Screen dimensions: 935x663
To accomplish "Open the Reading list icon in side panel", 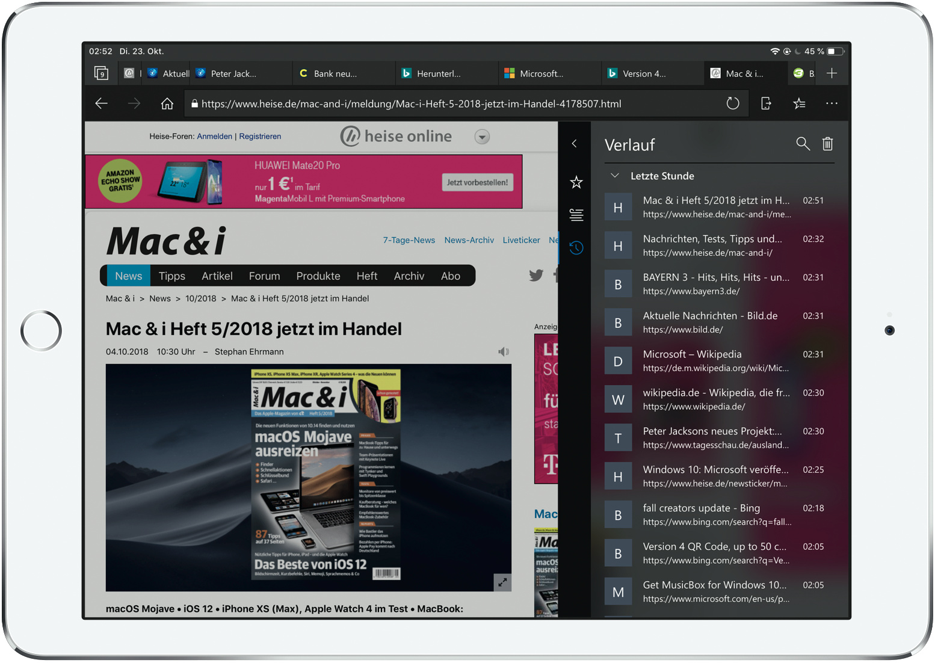I will click(x=576, y=215).
